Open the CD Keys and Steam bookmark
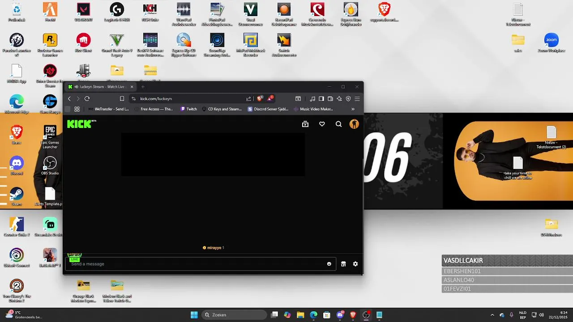 click(x=222, y=109)
